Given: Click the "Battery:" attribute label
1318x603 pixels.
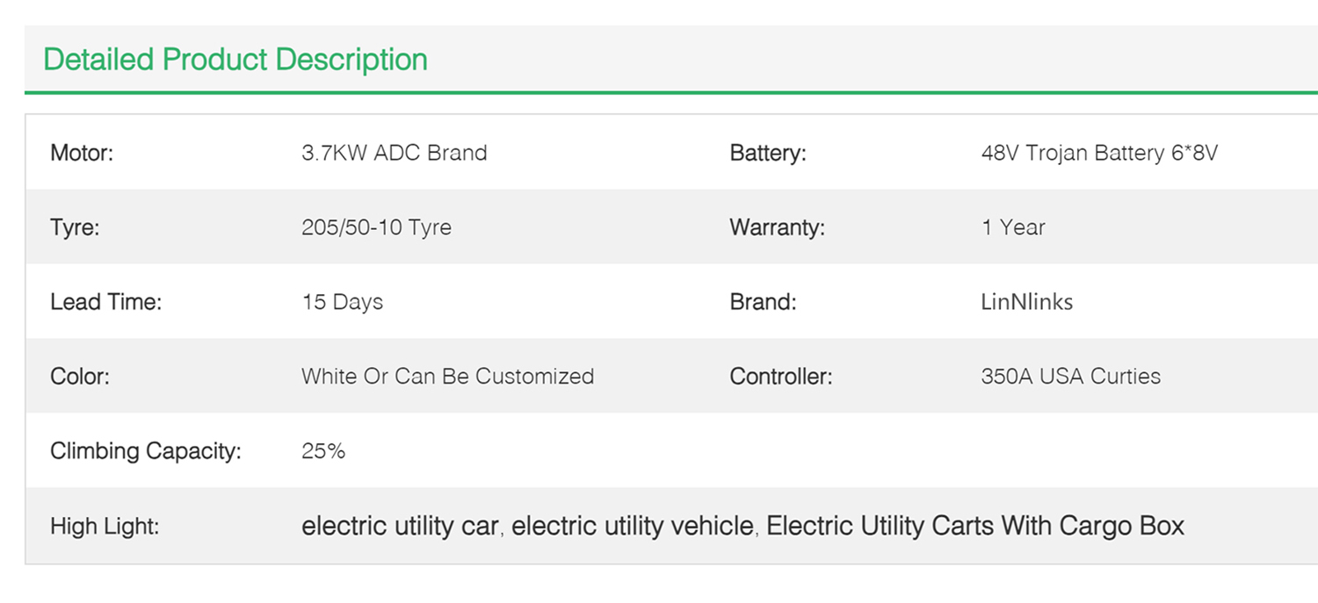Looking at the screenshot, I should point(767,153).
